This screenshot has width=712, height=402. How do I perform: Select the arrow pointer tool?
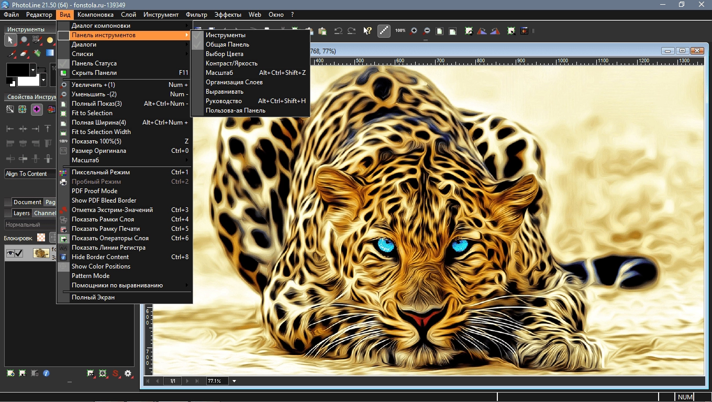point(10,40)
